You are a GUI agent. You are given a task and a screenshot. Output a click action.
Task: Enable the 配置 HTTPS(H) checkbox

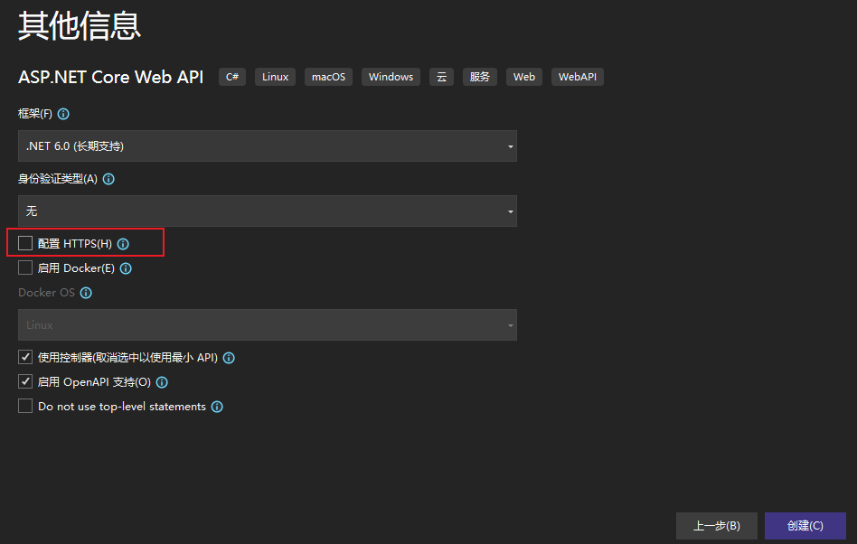[x=25, y=243]
